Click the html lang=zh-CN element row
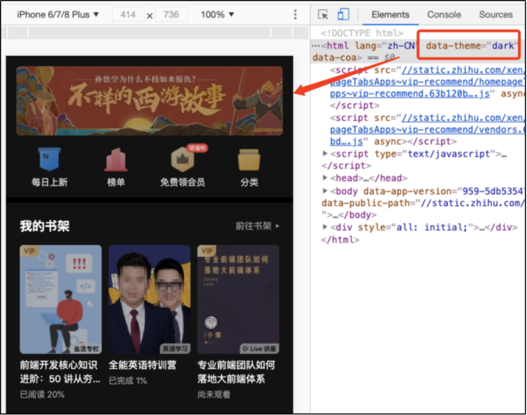 tap(418, 51)
